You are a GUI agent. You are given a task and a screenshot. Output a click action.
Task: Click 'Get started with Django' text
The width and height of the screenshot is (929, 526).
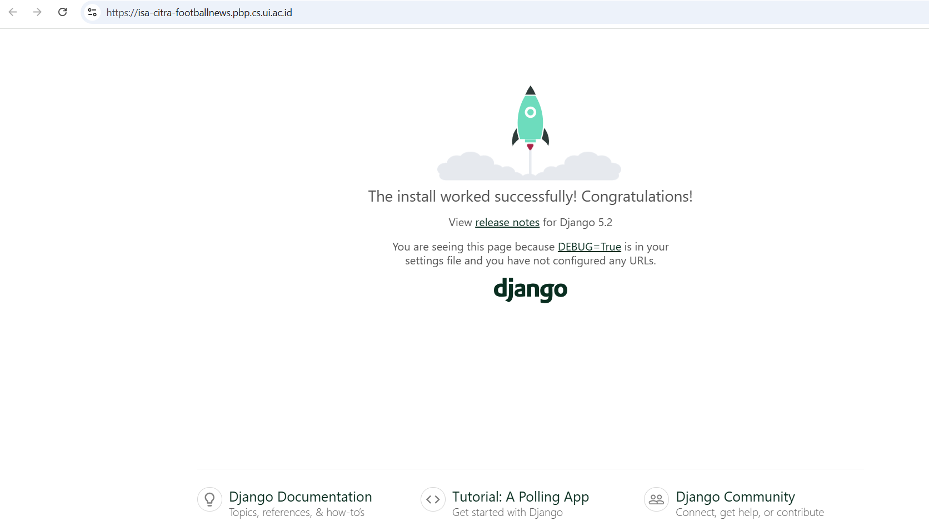507,513
